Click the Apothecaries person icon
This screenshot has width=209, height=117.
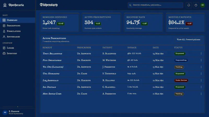tap(4, 37)
